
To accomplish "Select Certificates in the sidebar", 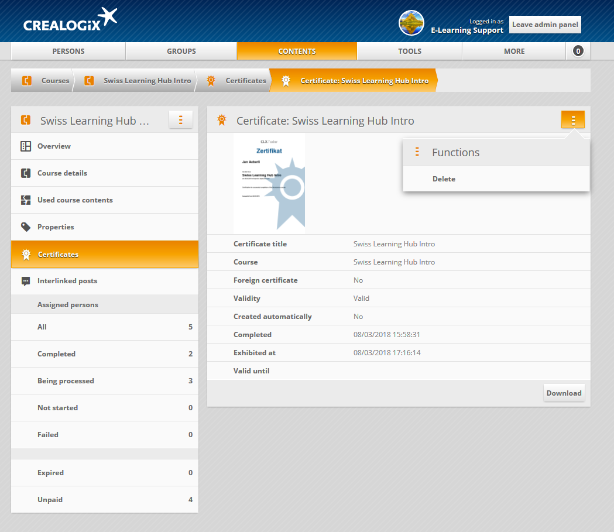I will click(x=105, y=255).
